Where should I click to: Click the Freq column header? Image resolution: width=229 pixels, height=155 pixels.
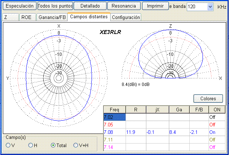pos(114,110)
